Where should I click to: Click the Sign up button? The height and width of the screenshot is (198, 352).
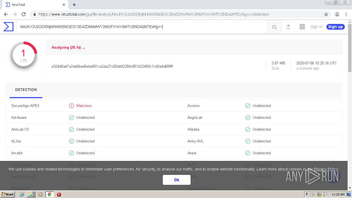pos(335,27)
